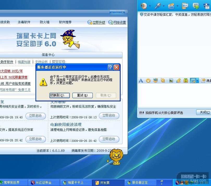Choose 重试(R) in the dialog
The height and width of the screenshot is (186, 211).
point(83,95)
